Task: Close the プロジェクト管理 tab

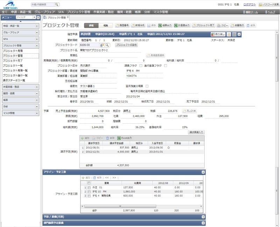Action: (68, 17)
